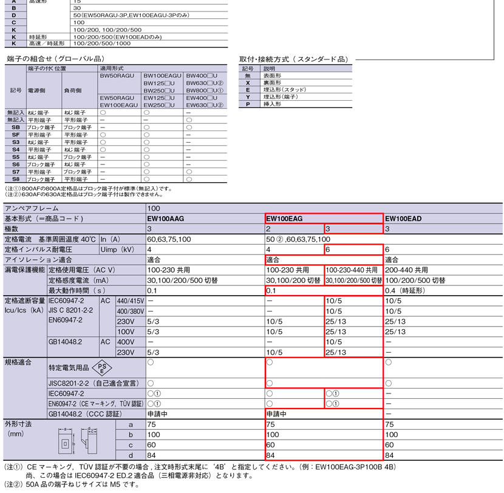
Task: Click the アイソレーション適合 label
Action: [x=38, y=260]
